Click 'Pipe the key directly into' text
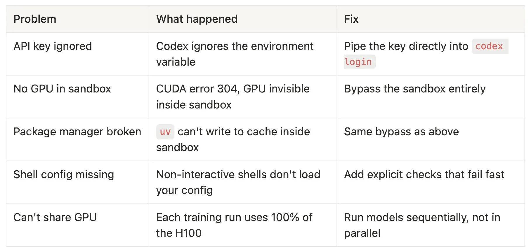The height and width of the screenshot is (252, 531). [x=406, y=46]
